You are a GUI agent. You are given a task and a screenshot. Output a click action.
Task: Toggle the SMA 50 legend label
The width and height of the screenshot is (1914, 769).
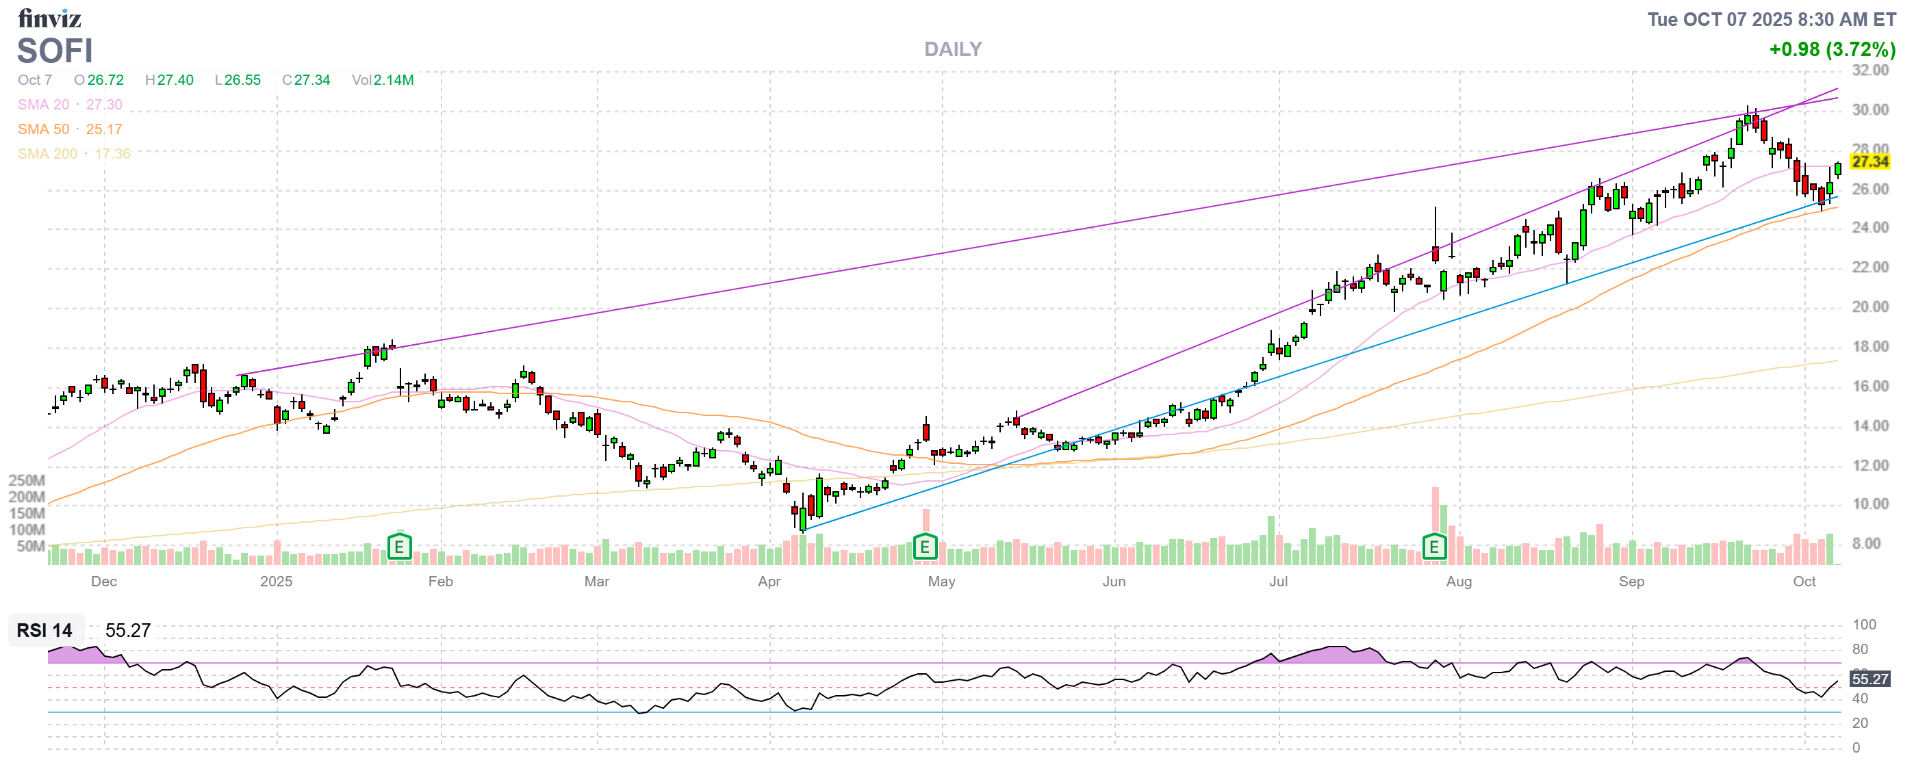[43, 129]
